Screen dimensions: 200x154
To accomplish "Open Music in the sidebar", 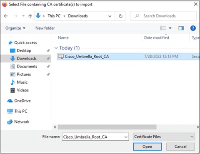I will coord(22,82).
